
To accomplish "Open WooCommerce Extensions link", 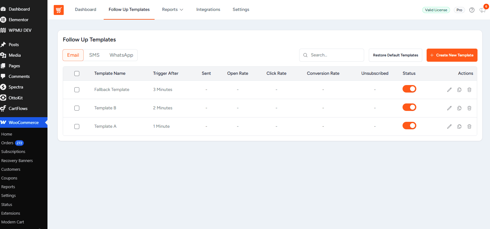I will pos(11,213).
